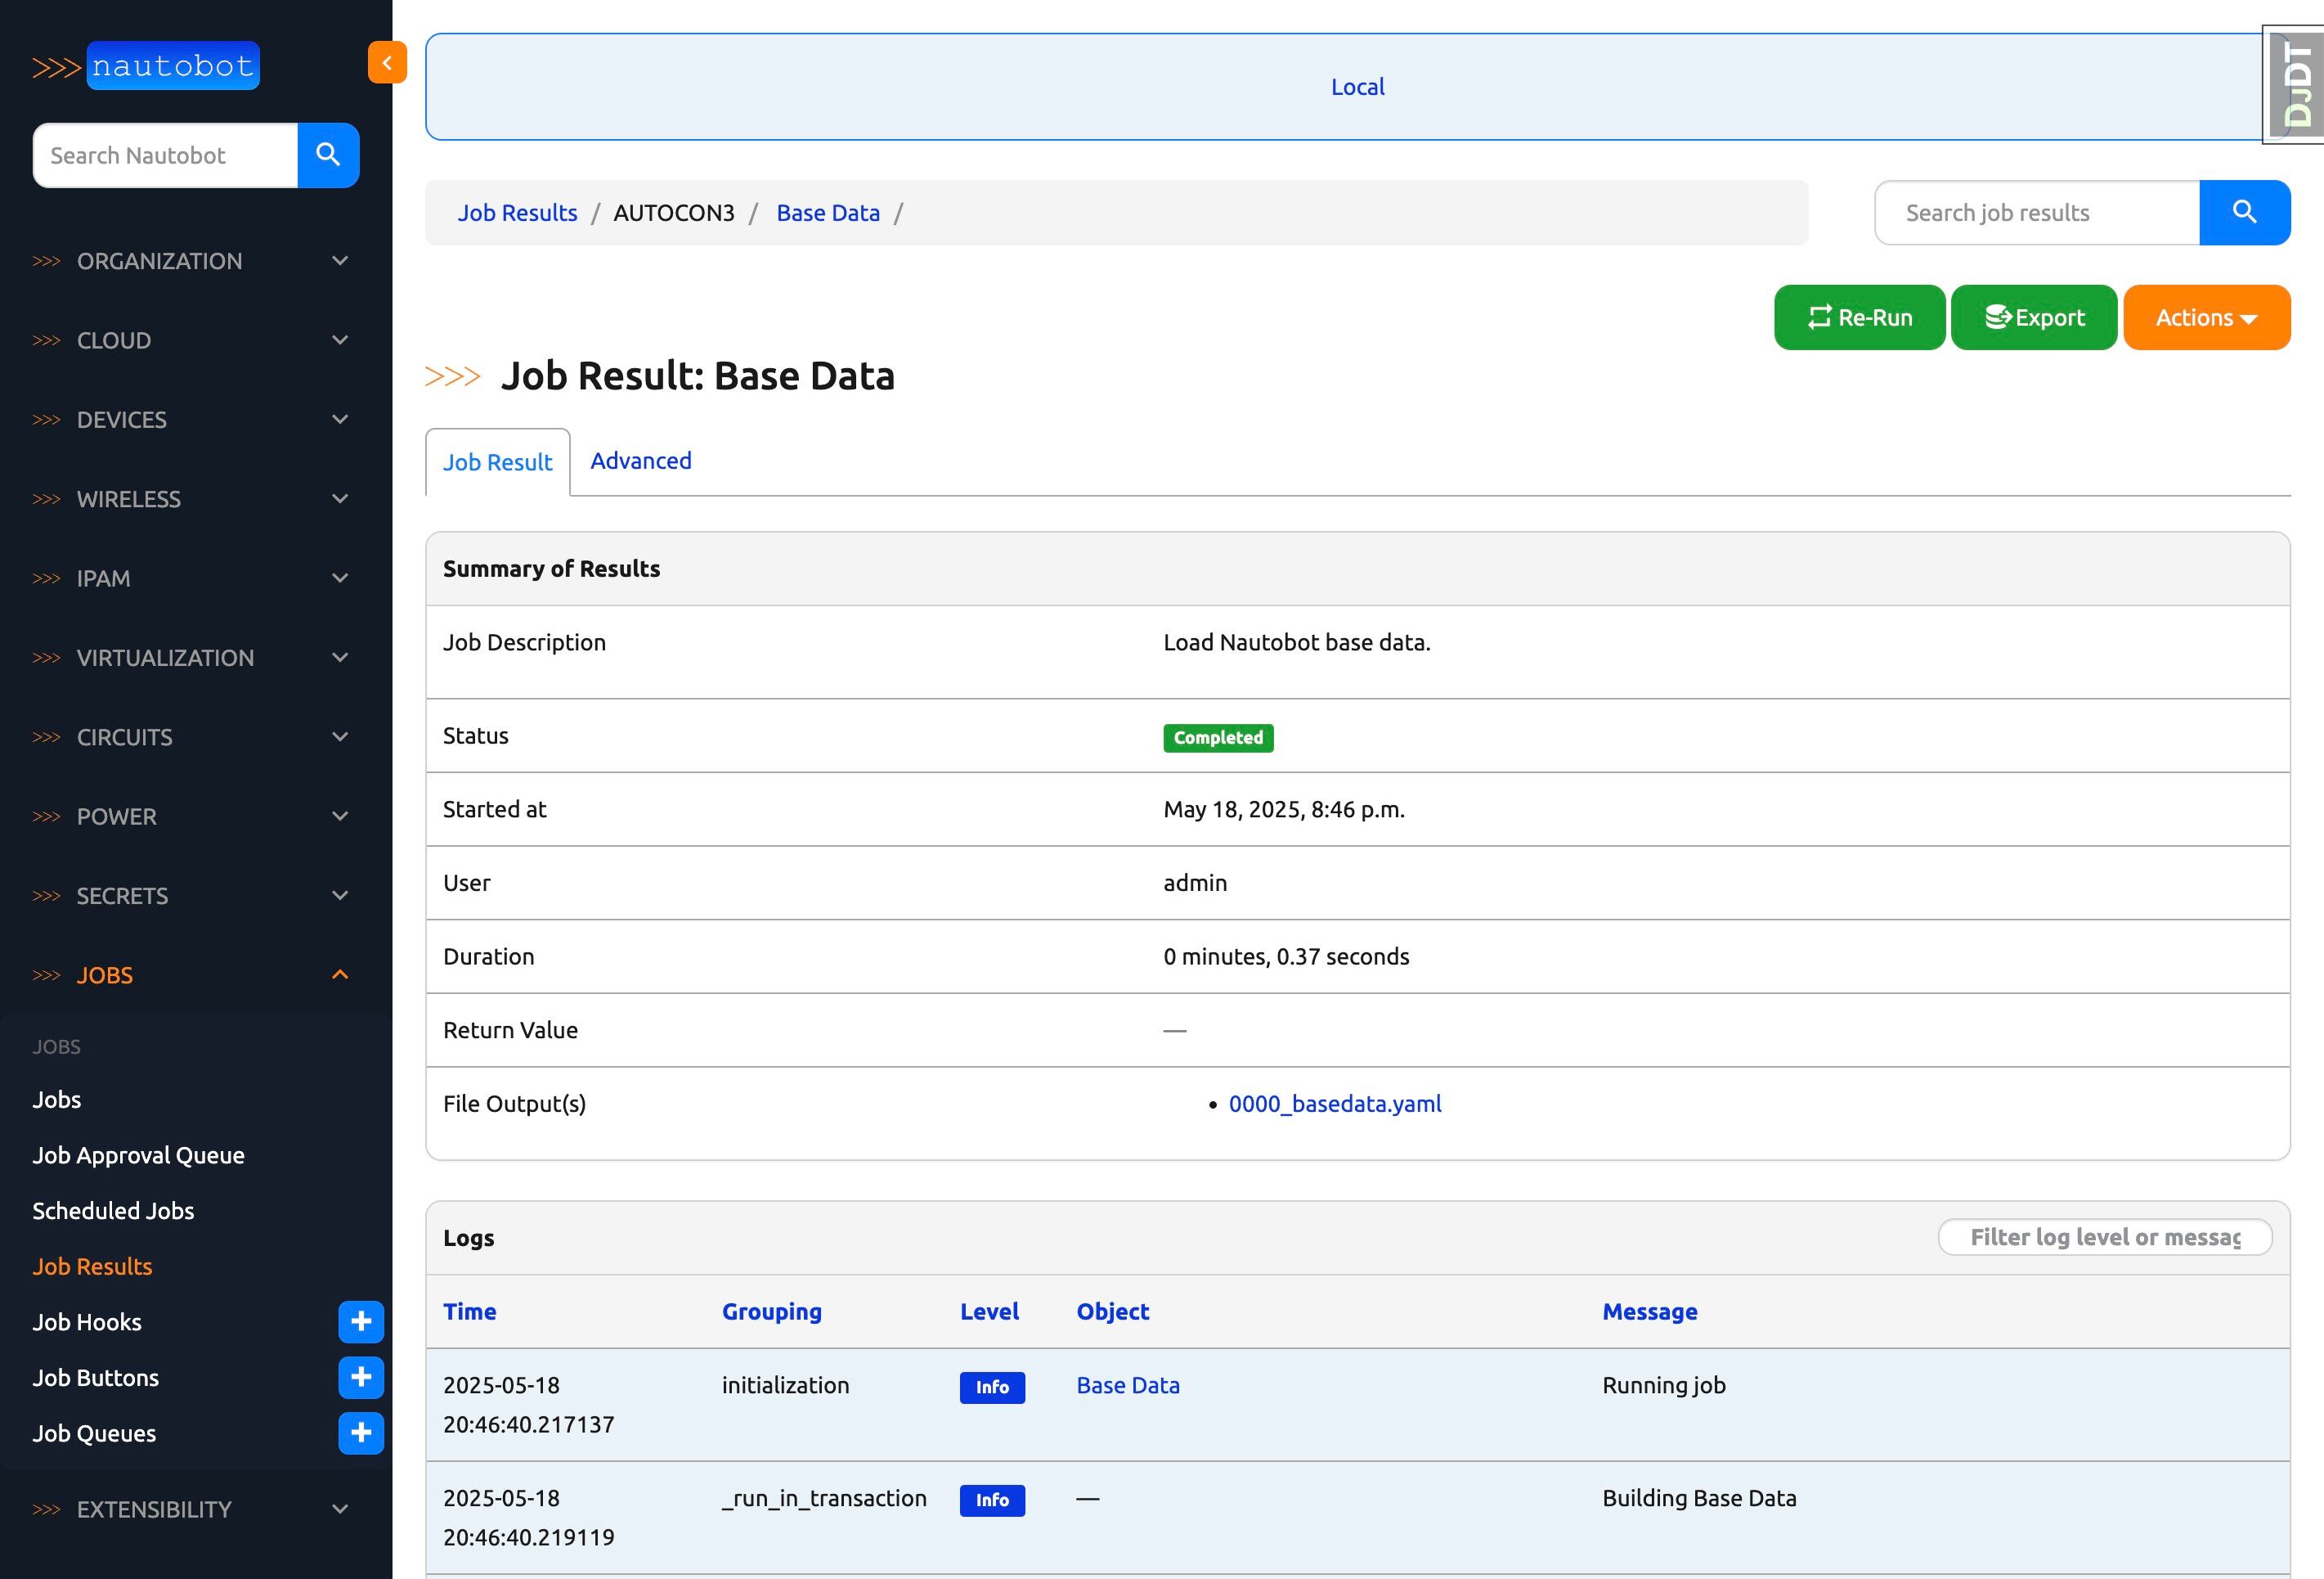The image size is (2324, 1579).
Task: Click the job results search magnifier button
Action: pyautogui.click(x=2244, y=212)
